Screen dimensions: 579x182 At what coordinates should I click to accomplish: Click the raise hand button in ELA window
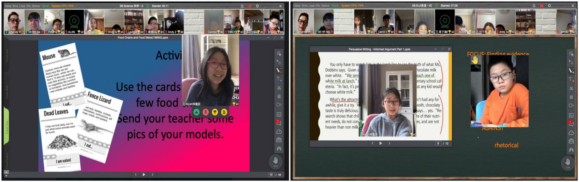[568, 162]
